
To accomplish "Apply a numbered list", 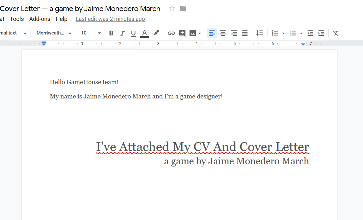I will click(275, 33).
